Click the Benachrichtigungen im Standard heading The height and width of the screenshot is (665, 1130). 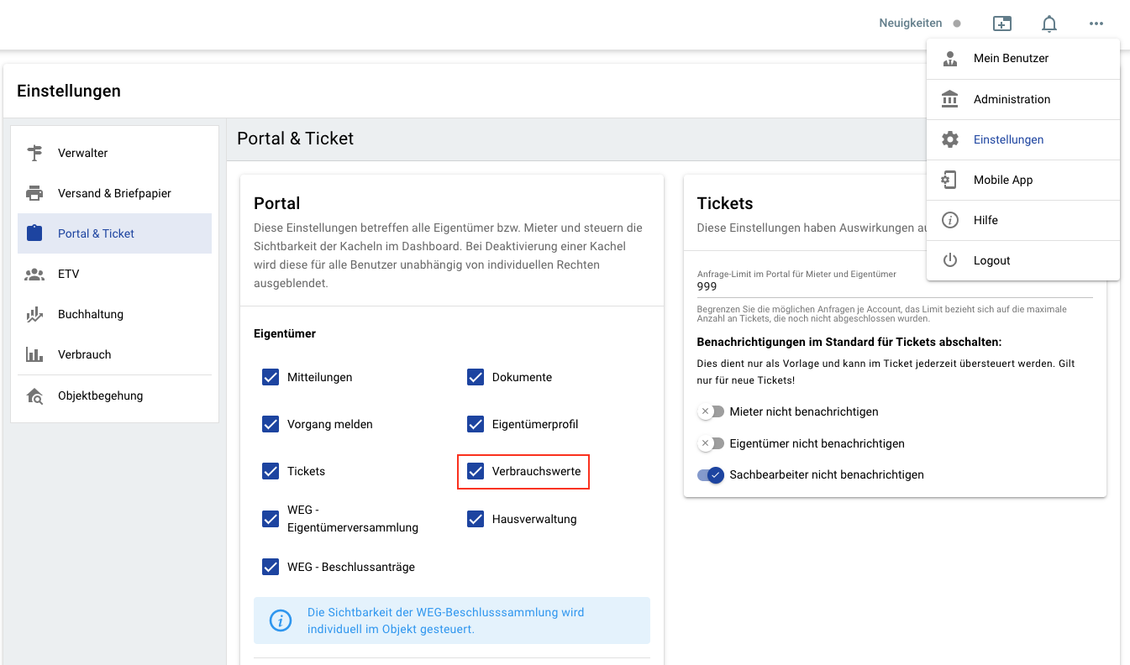click(x=849, y=342)
